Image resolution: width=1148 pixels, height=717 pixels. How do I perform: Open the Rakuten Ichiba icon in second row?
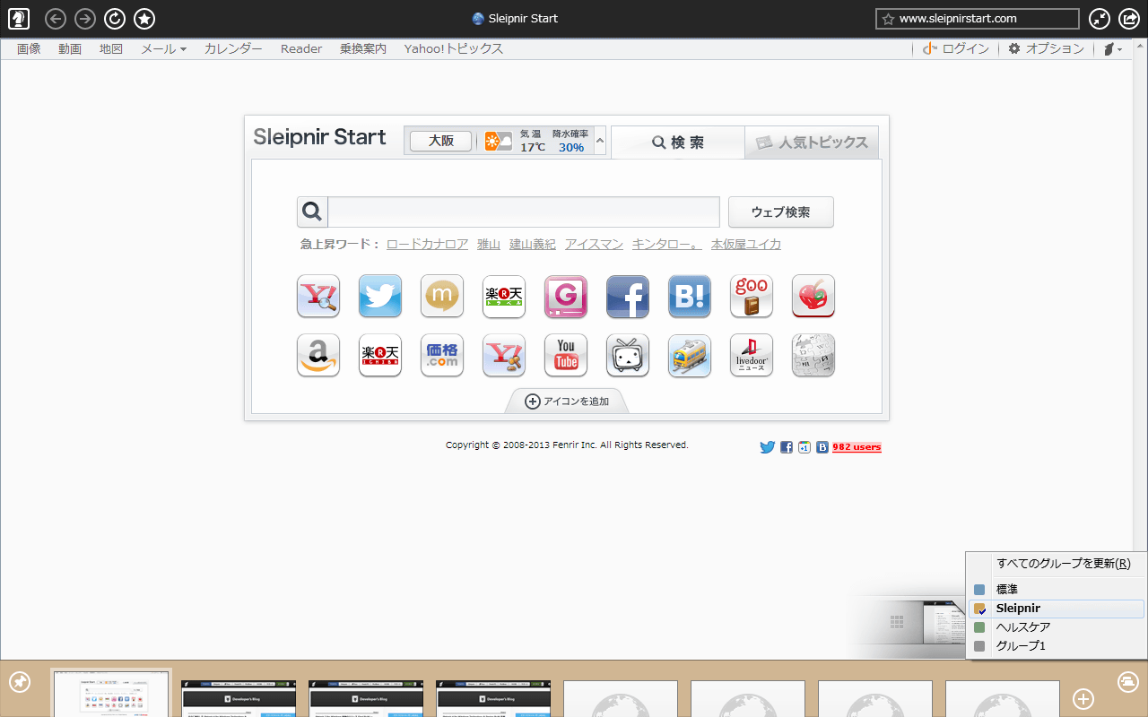pos(380,355)
